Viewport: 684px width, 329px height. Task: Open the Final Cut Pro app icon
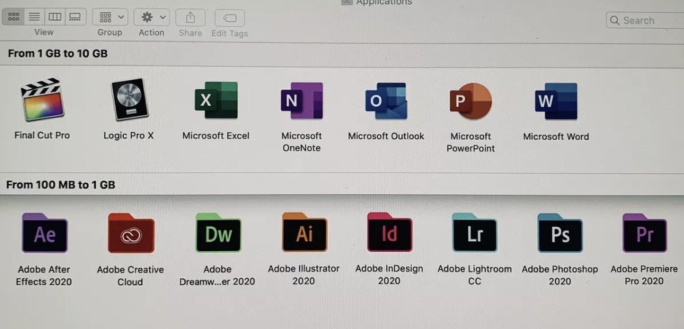(x=42, y=99)
